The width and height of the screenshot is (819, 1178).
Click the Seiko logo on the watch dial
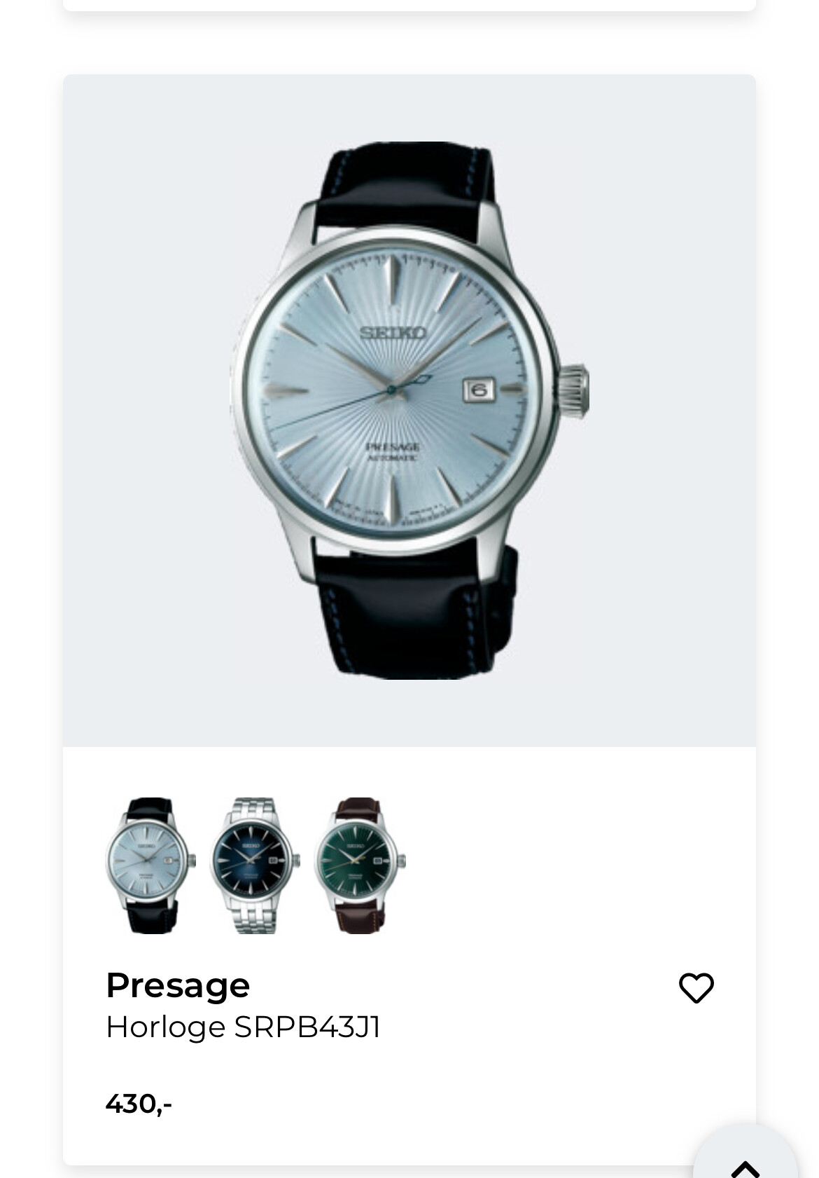click(x=392, y=332)
